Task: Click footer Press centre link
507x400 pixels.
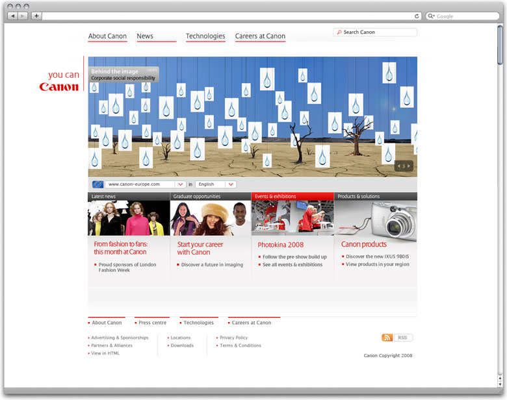Action: tap(152, 323)
